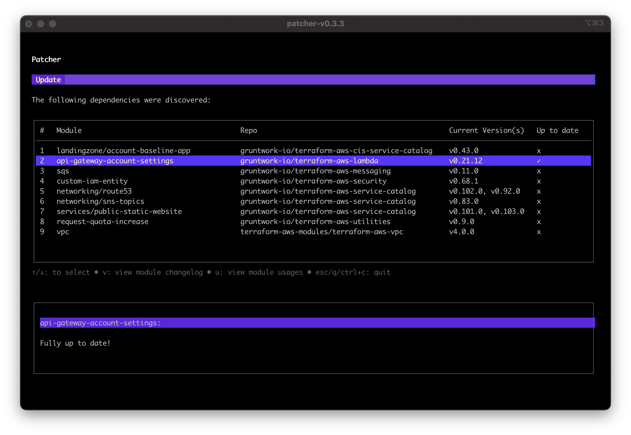This screenshot has width=631, height=435.
Task: Click the patcher-v0.3.3 window title
Action: pos(315,24)
